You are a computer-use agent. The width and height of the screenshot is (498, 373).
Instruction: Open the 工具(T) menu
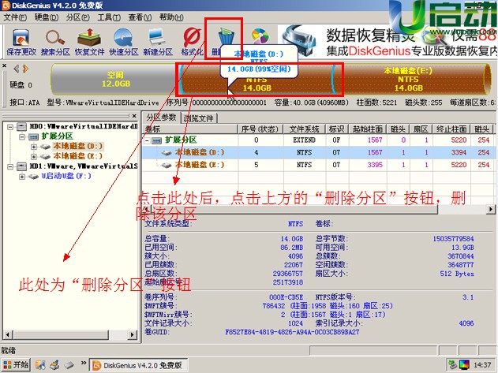coord(109,17)
